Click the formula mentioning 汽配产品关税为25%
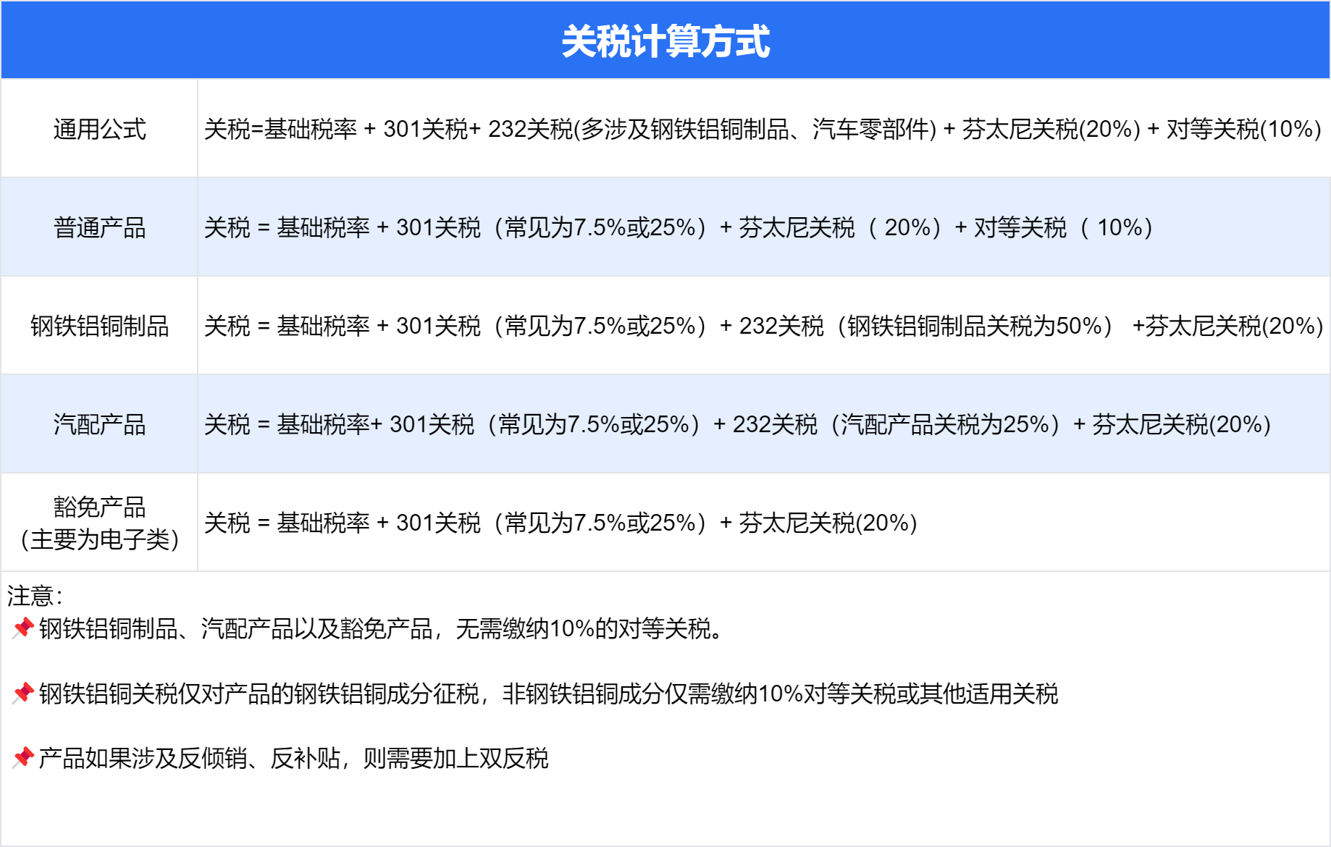Image resolution: width=1331 pixels, height=847 pixels. click(737, 424)
